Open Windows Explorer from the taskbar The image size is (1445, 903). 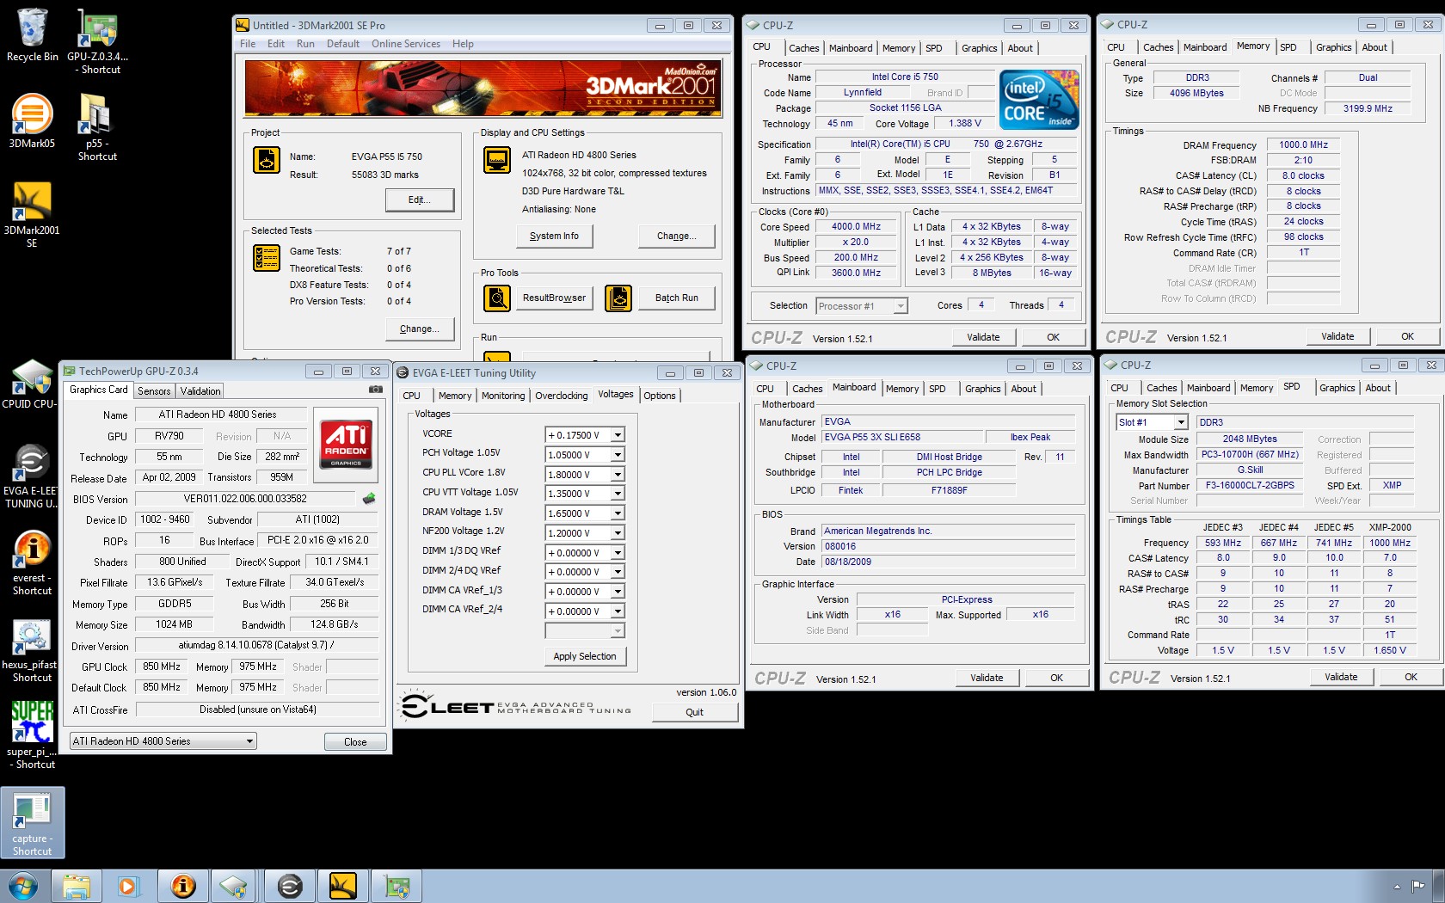[x=77, y=886]
